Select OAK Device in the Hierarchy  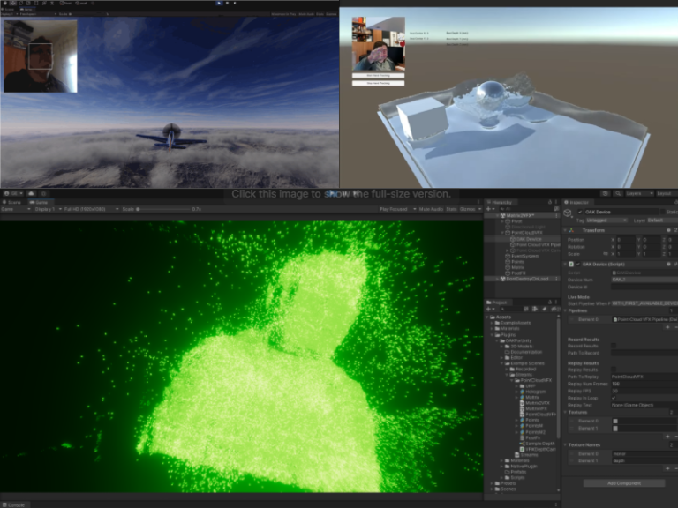pyautogui.click(x=528, y=239)
